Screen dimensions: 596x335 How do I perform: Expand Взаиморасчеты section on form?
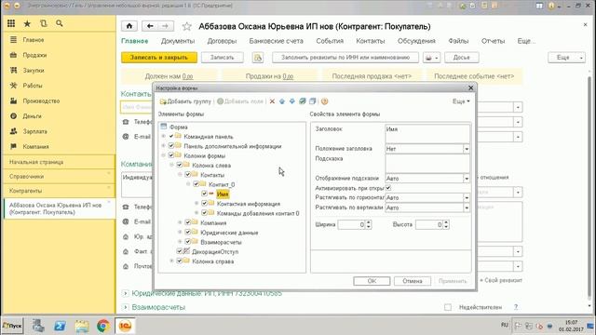125,307
